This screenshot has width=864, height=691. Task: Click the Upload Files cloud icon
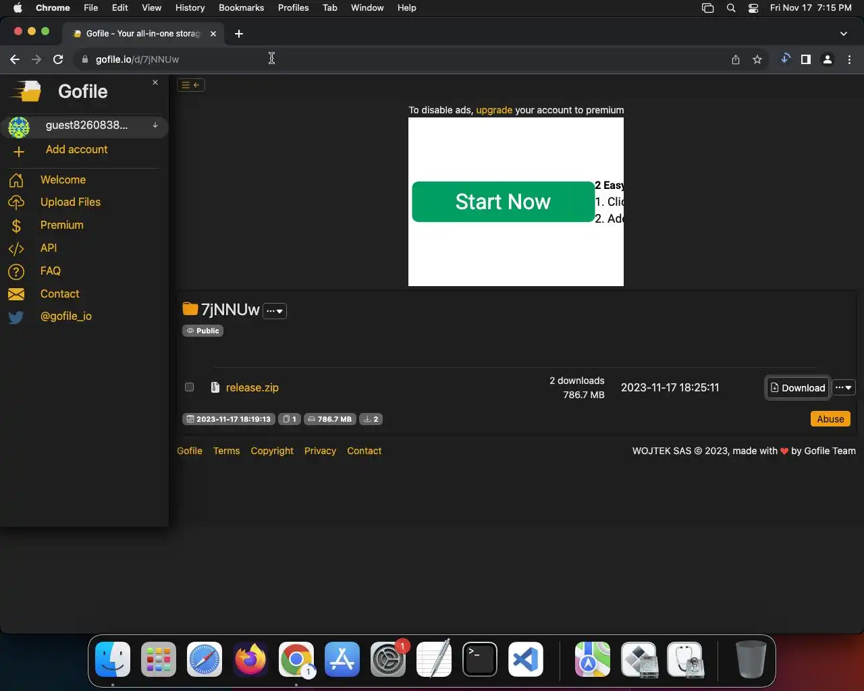(x=16, y=202)
